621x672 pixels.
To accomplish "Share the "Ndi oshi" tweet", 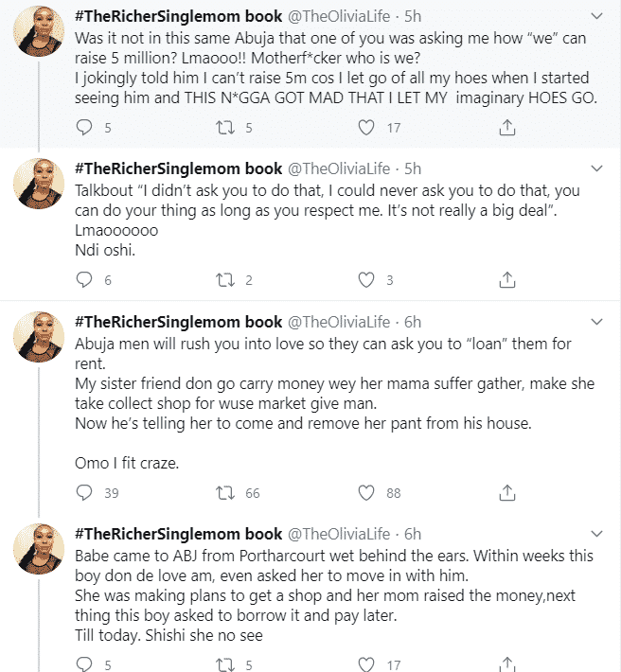I will [507, 279].
